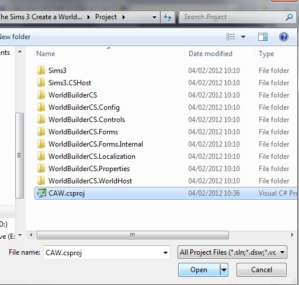Image resolution: width=299 pixels, height=285 pixels.
Task: Select the WorldBuilderCS folder icon
Action: (41, 95)
